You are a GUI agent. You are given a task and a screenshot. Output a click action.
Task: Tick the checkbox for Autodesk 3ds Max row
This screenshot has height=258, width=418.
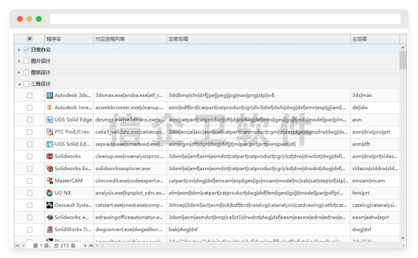point(30,95)
